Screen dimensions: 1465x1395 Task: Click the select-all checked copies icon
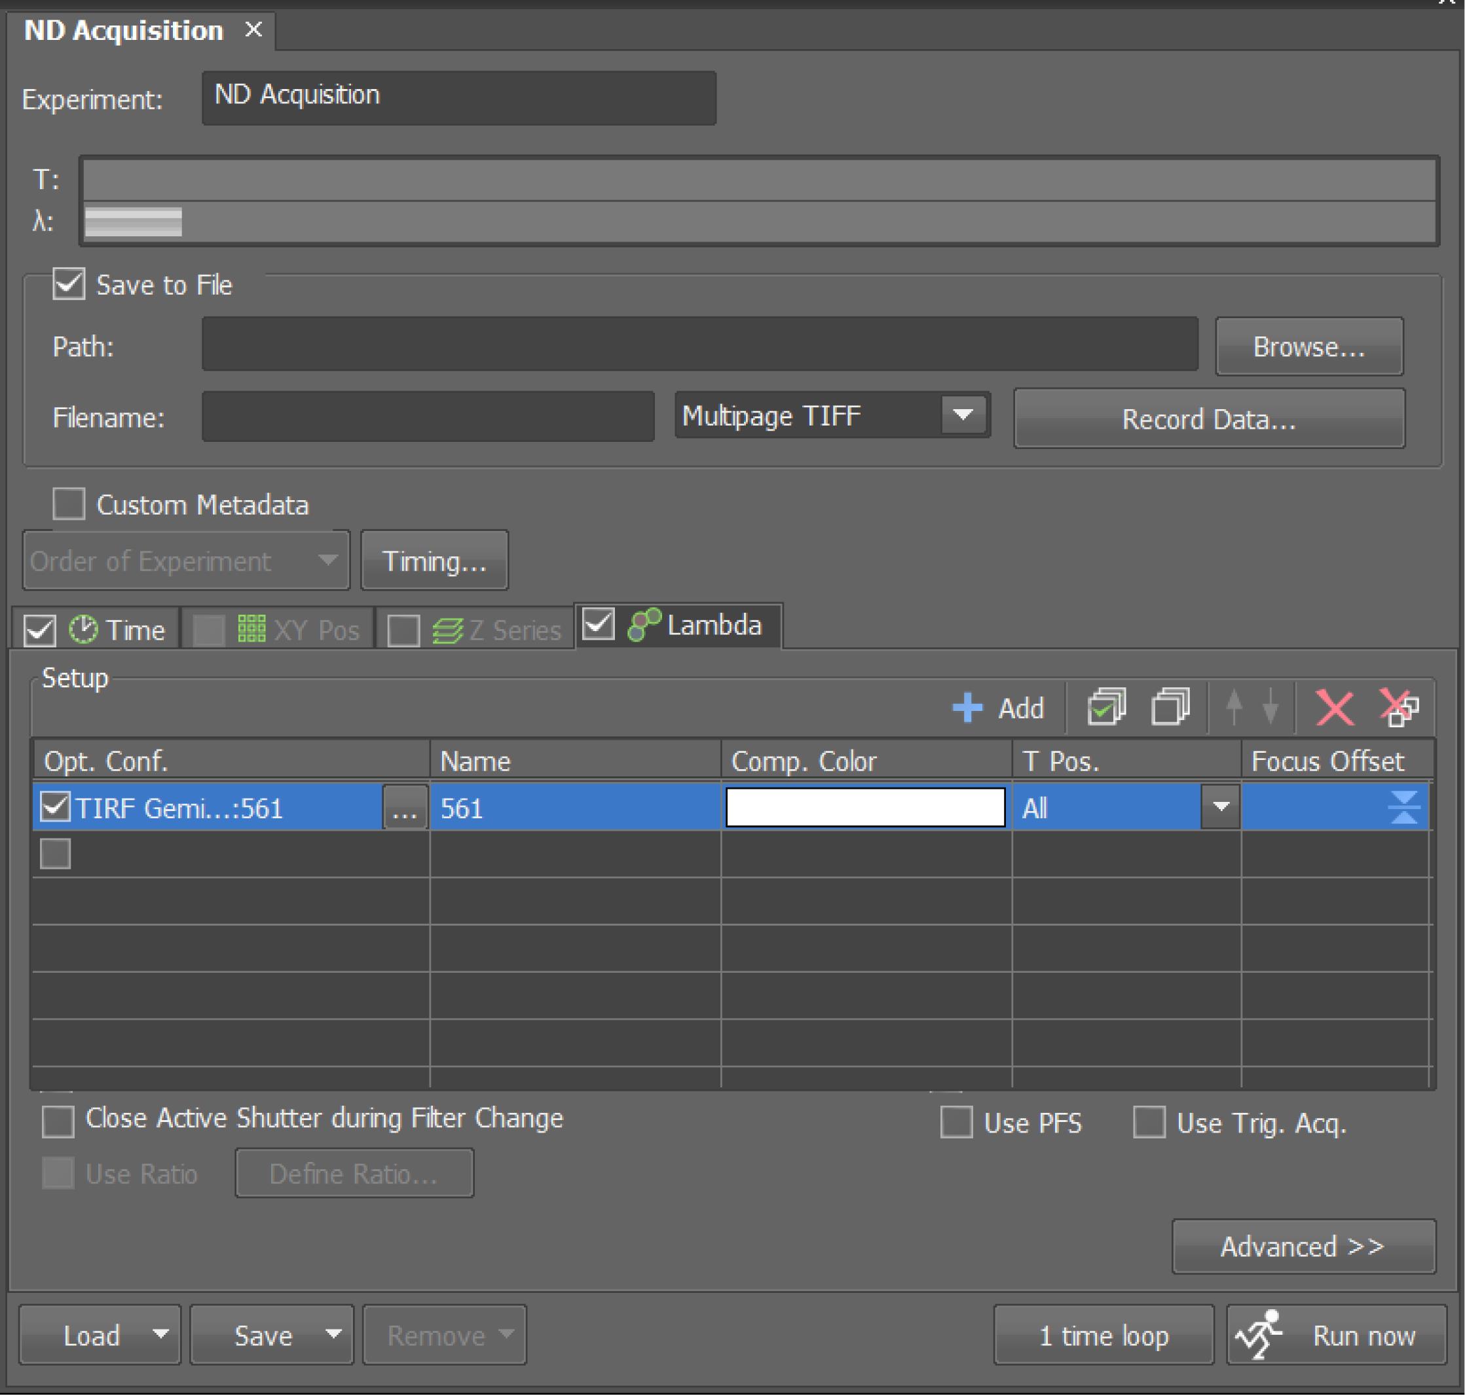(x=1106, y=706)
